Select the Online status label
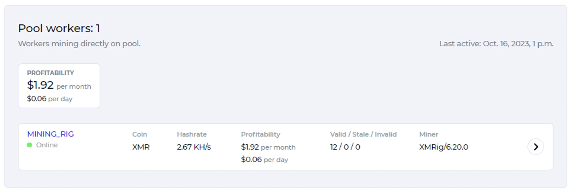570x191 pixels. pyautogui.click(x=47, y=145)
